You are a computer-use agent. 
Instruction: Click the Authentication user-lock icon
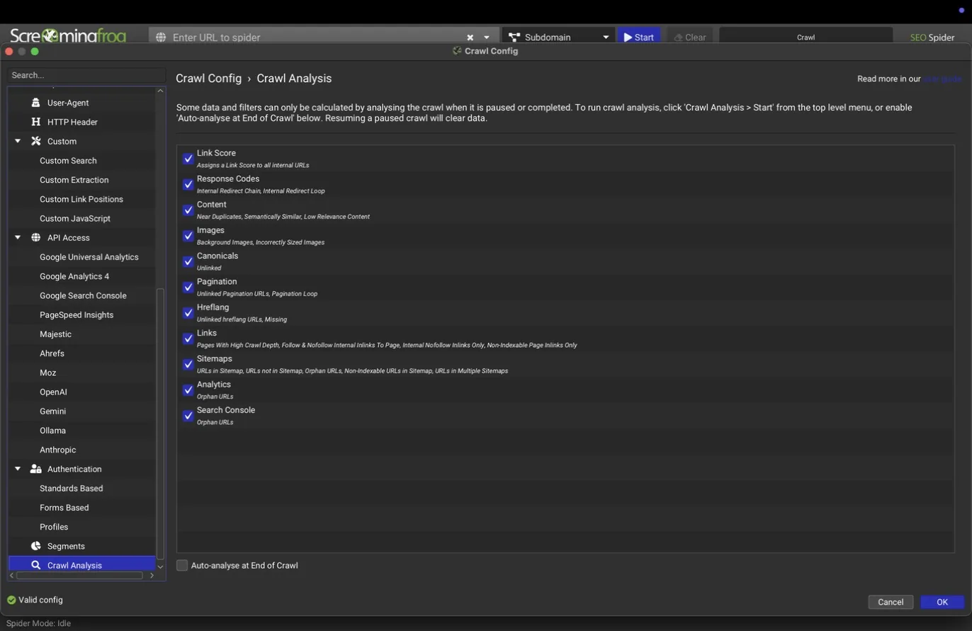coord(35,469)
